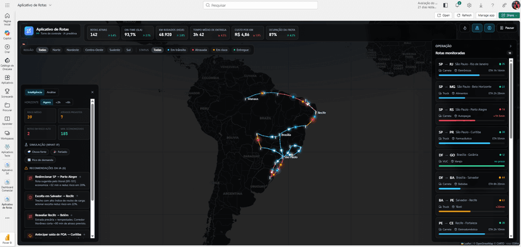The height and width of the screenshot is (247, 521).
Task: Open notifications bell icon
Action: (x=457, y=5)
